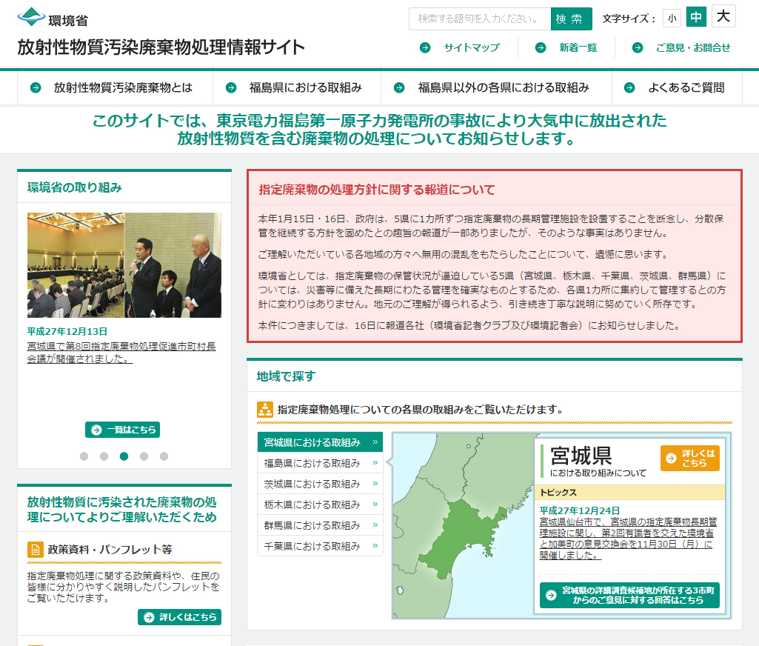Focus the search keyword input field
This screenshot has height=646, width=759.
coord(480,19)
